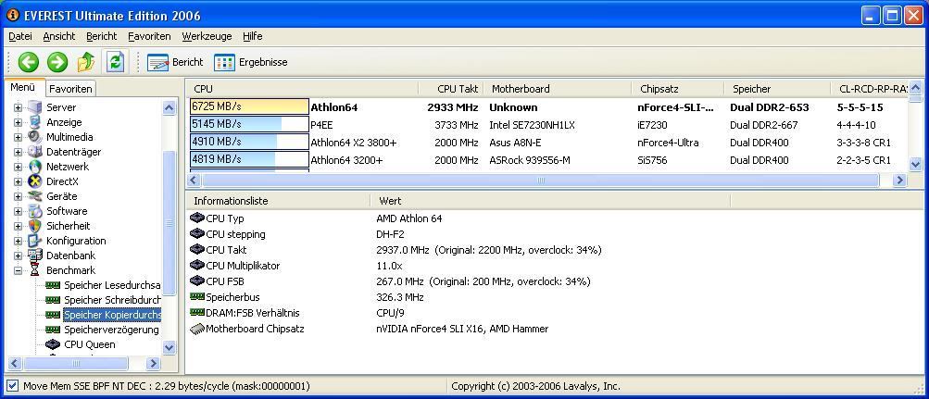Sort by the Motherboard column header
The width and height of the screenshot is (929, 399).
click(x=559, y=89)
